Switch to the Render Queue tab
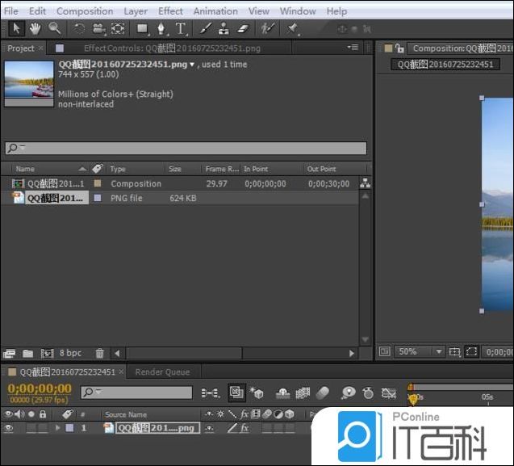 coord(162,372)
